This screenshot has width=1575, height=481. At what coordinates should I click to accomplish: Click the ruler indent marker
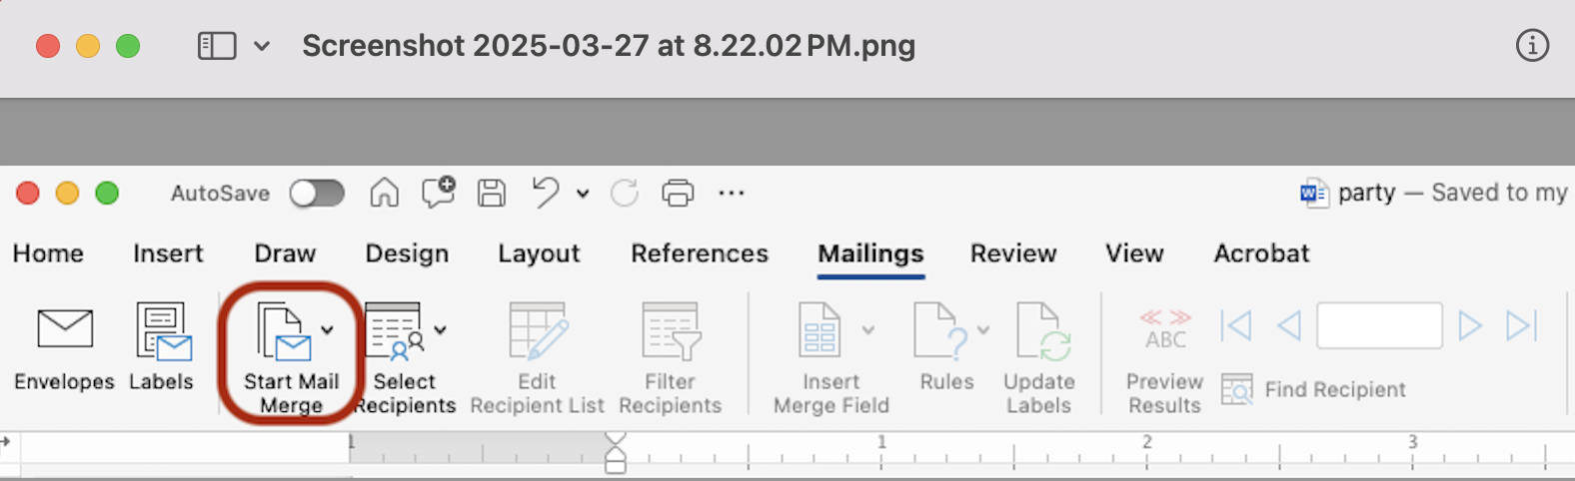tap(616, 452)
